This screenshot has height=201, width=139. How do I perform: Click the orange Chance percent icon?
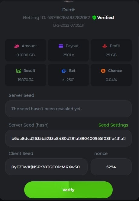pyautogui.click(x=103, y=71)
